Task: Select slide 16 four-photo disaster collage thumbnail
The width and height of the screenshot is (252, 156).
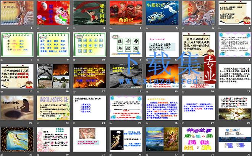Action: [x=53, y=76]
